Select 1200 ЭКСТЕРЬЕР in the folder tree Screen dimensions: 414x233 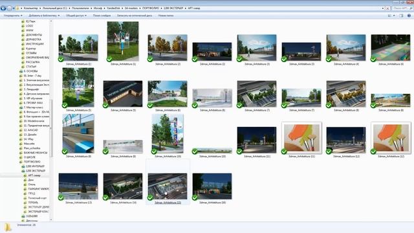tap(36, 171)
